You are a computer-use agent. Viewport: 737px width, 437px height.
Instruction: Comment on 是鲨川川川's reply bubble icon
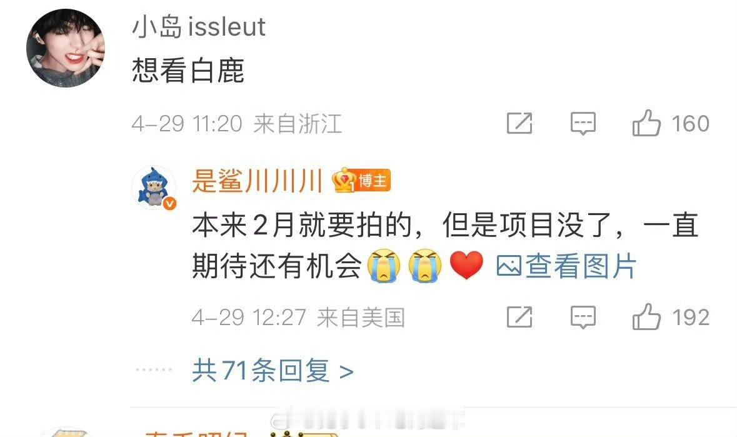point(583,317)
